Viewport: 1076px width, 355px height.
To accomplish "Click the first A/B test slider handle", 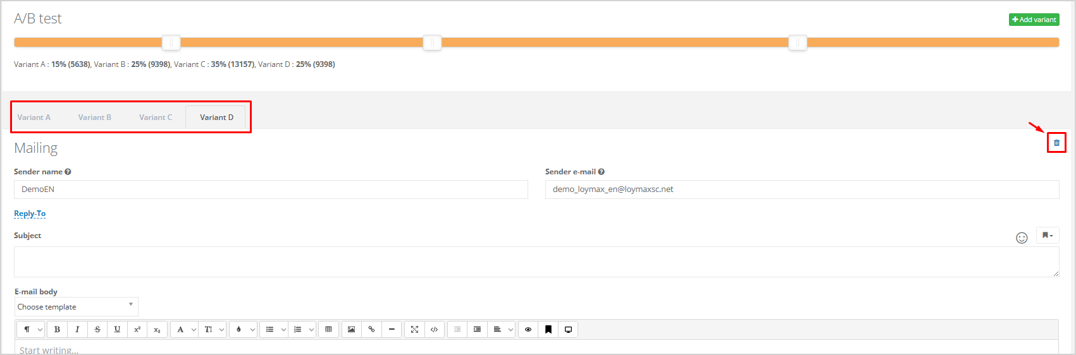I will (171, 42).
